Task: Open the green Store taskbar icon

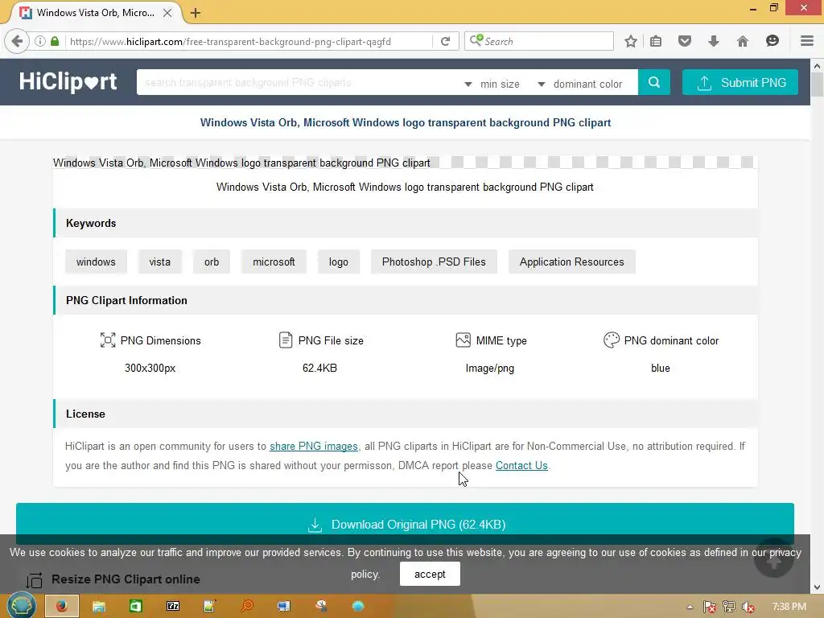Action: point(135,607)
